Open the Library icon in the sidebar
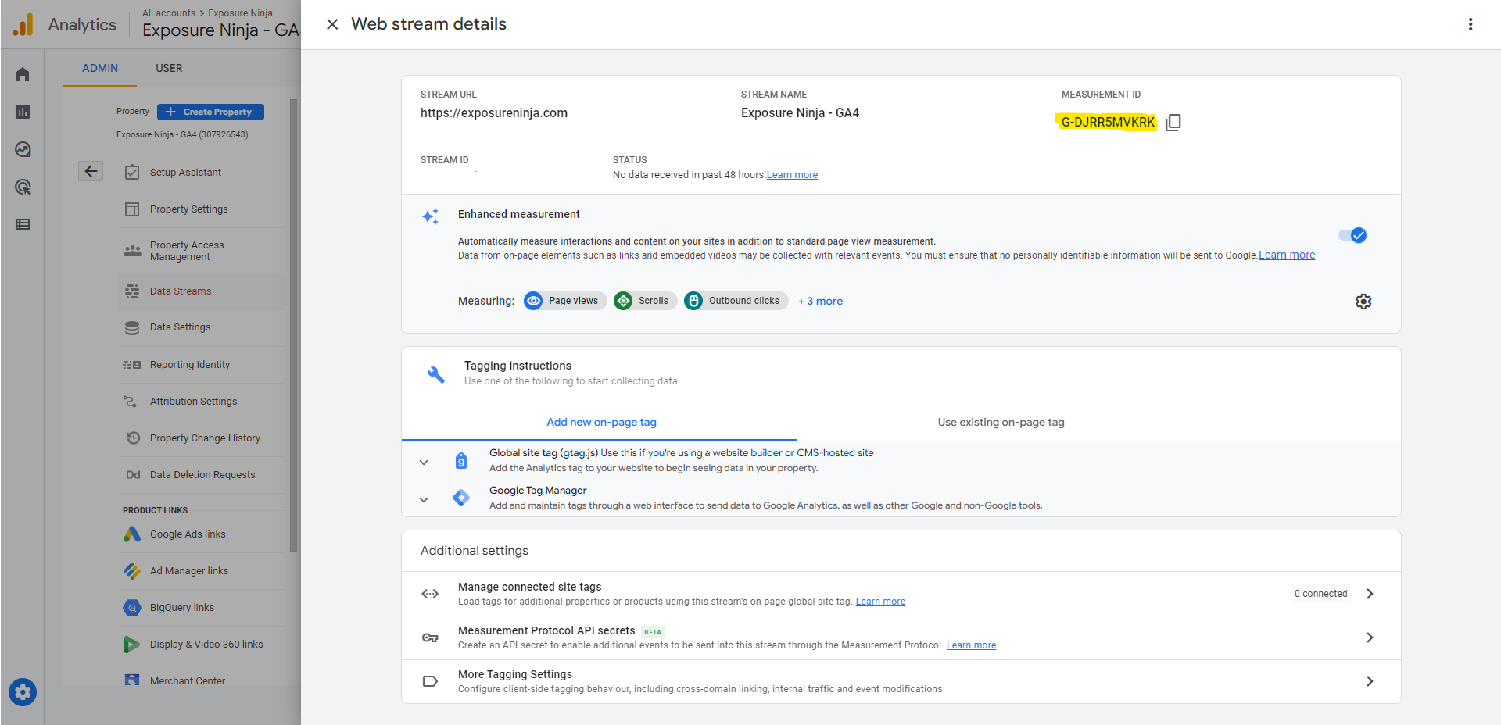Screen dimensions: 1501x725 tap(22, 224)
